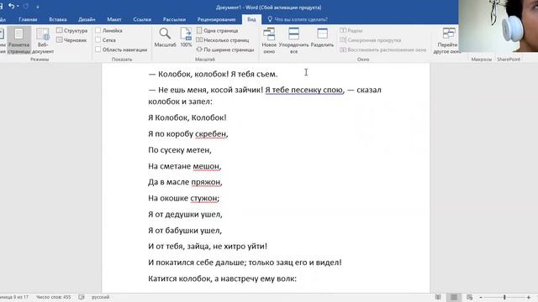Image resolution: width=538 pixels, height=302 pixels.
Task: Open Перейти в другое окно
Action: [447, 40]
